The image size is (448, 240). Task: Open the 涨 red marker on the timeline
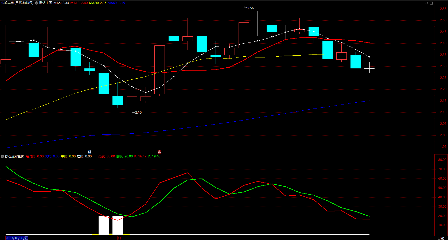tap(159, 152)
